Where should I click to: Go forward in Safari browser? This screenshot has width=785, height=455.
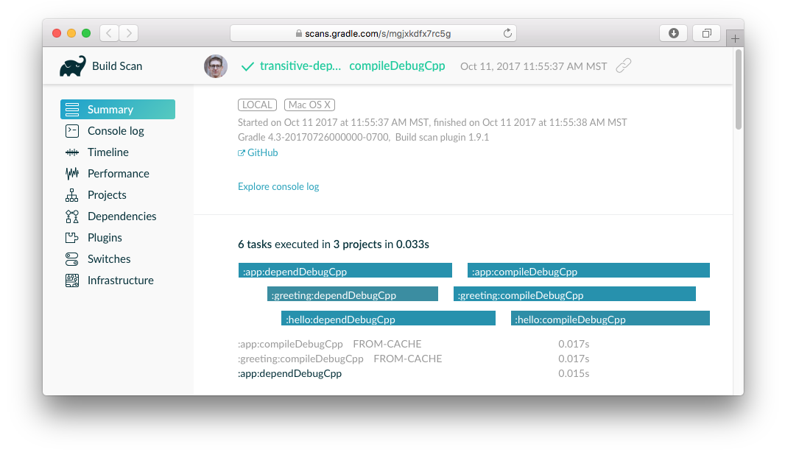(129, 33)
